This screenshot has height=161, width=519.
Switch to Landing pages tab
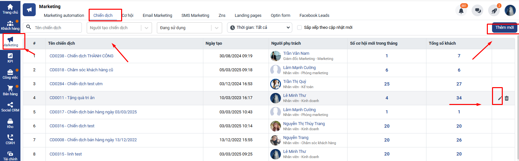[248, 15]
